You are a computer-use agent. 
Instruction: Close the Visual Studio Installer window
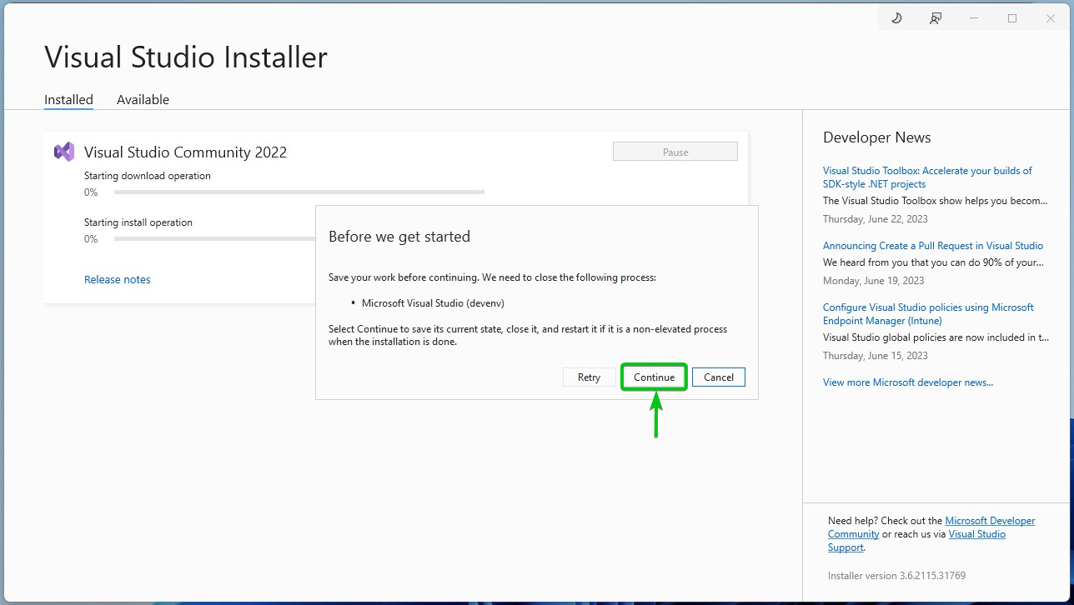pos(1051,18)
